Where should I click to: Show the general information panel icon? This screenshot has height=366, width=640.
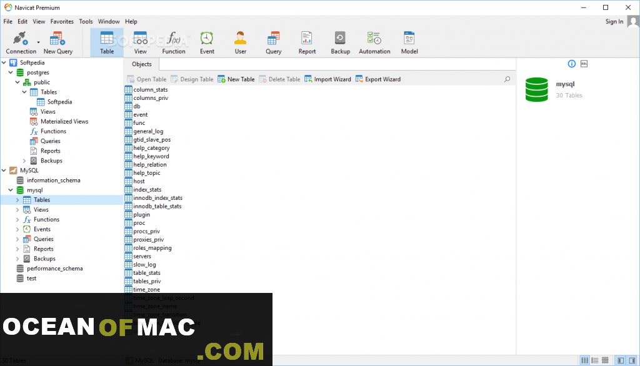click(x=571, y=64)
